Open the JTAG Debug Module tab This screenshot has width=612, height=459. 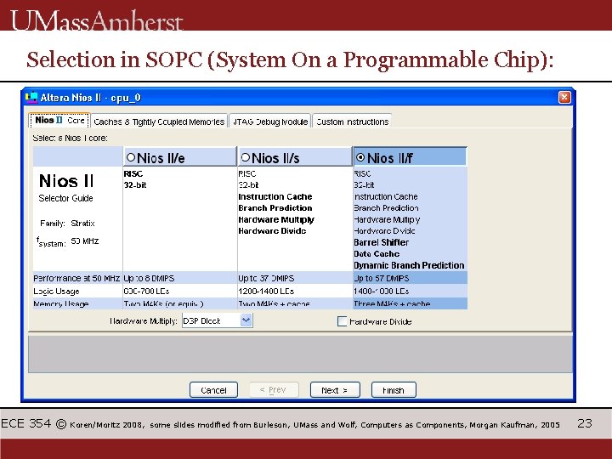(270, 122)
